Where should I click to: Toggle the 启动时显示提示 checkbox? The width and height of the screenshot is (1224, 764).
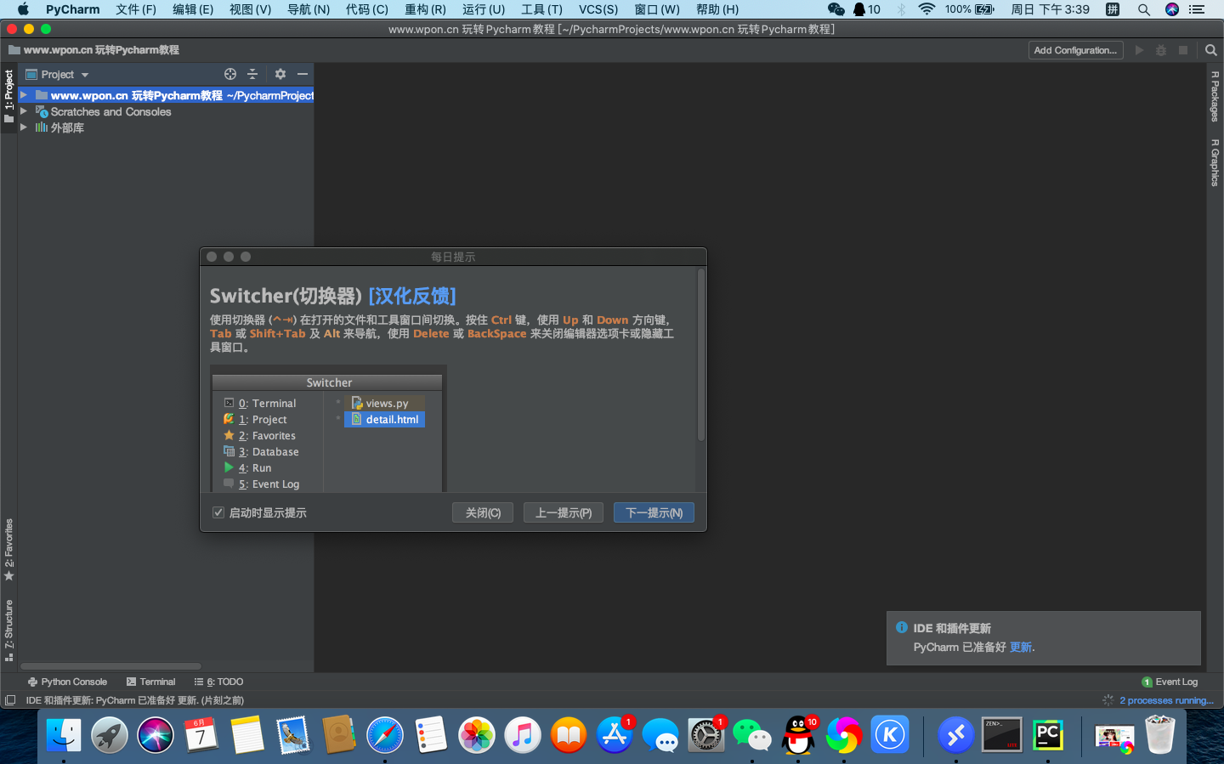click(x=218, y=512)
